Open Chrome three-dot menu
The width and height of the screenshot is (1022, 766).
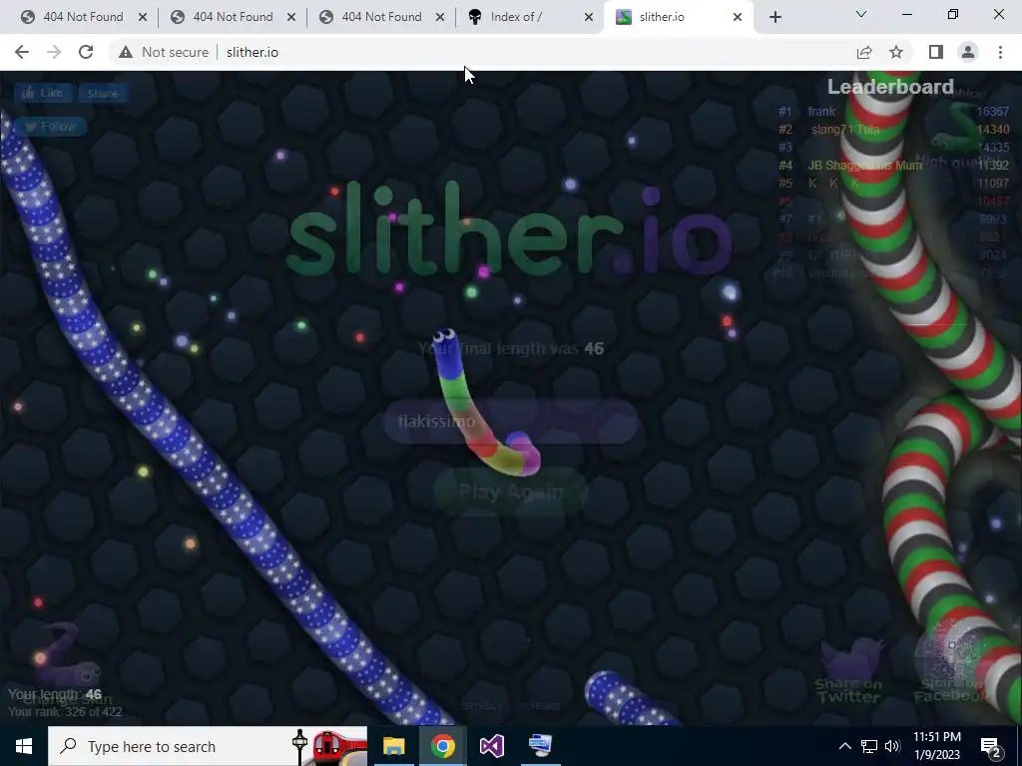click(x=1000, y=52)
